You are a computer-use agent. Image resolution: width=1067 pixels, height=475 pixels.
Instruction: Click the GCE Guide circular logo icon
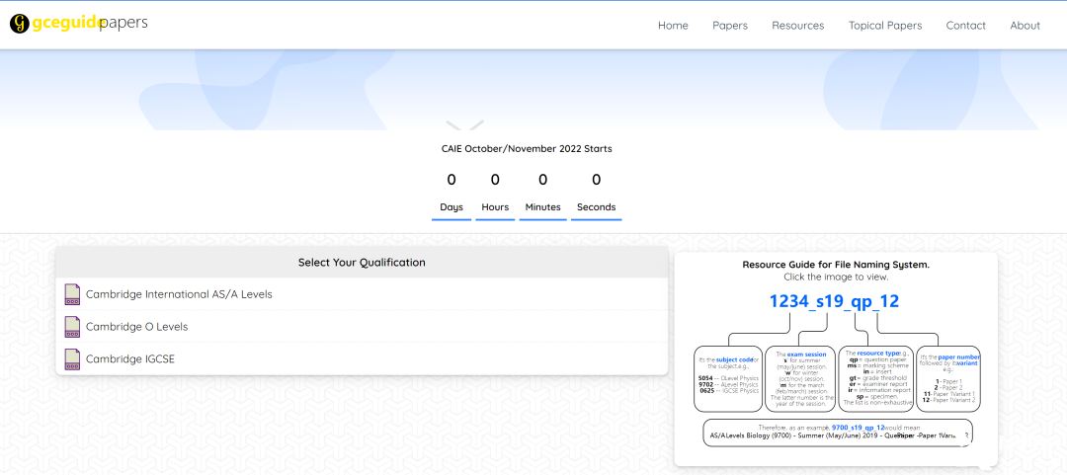coord(20,24)
